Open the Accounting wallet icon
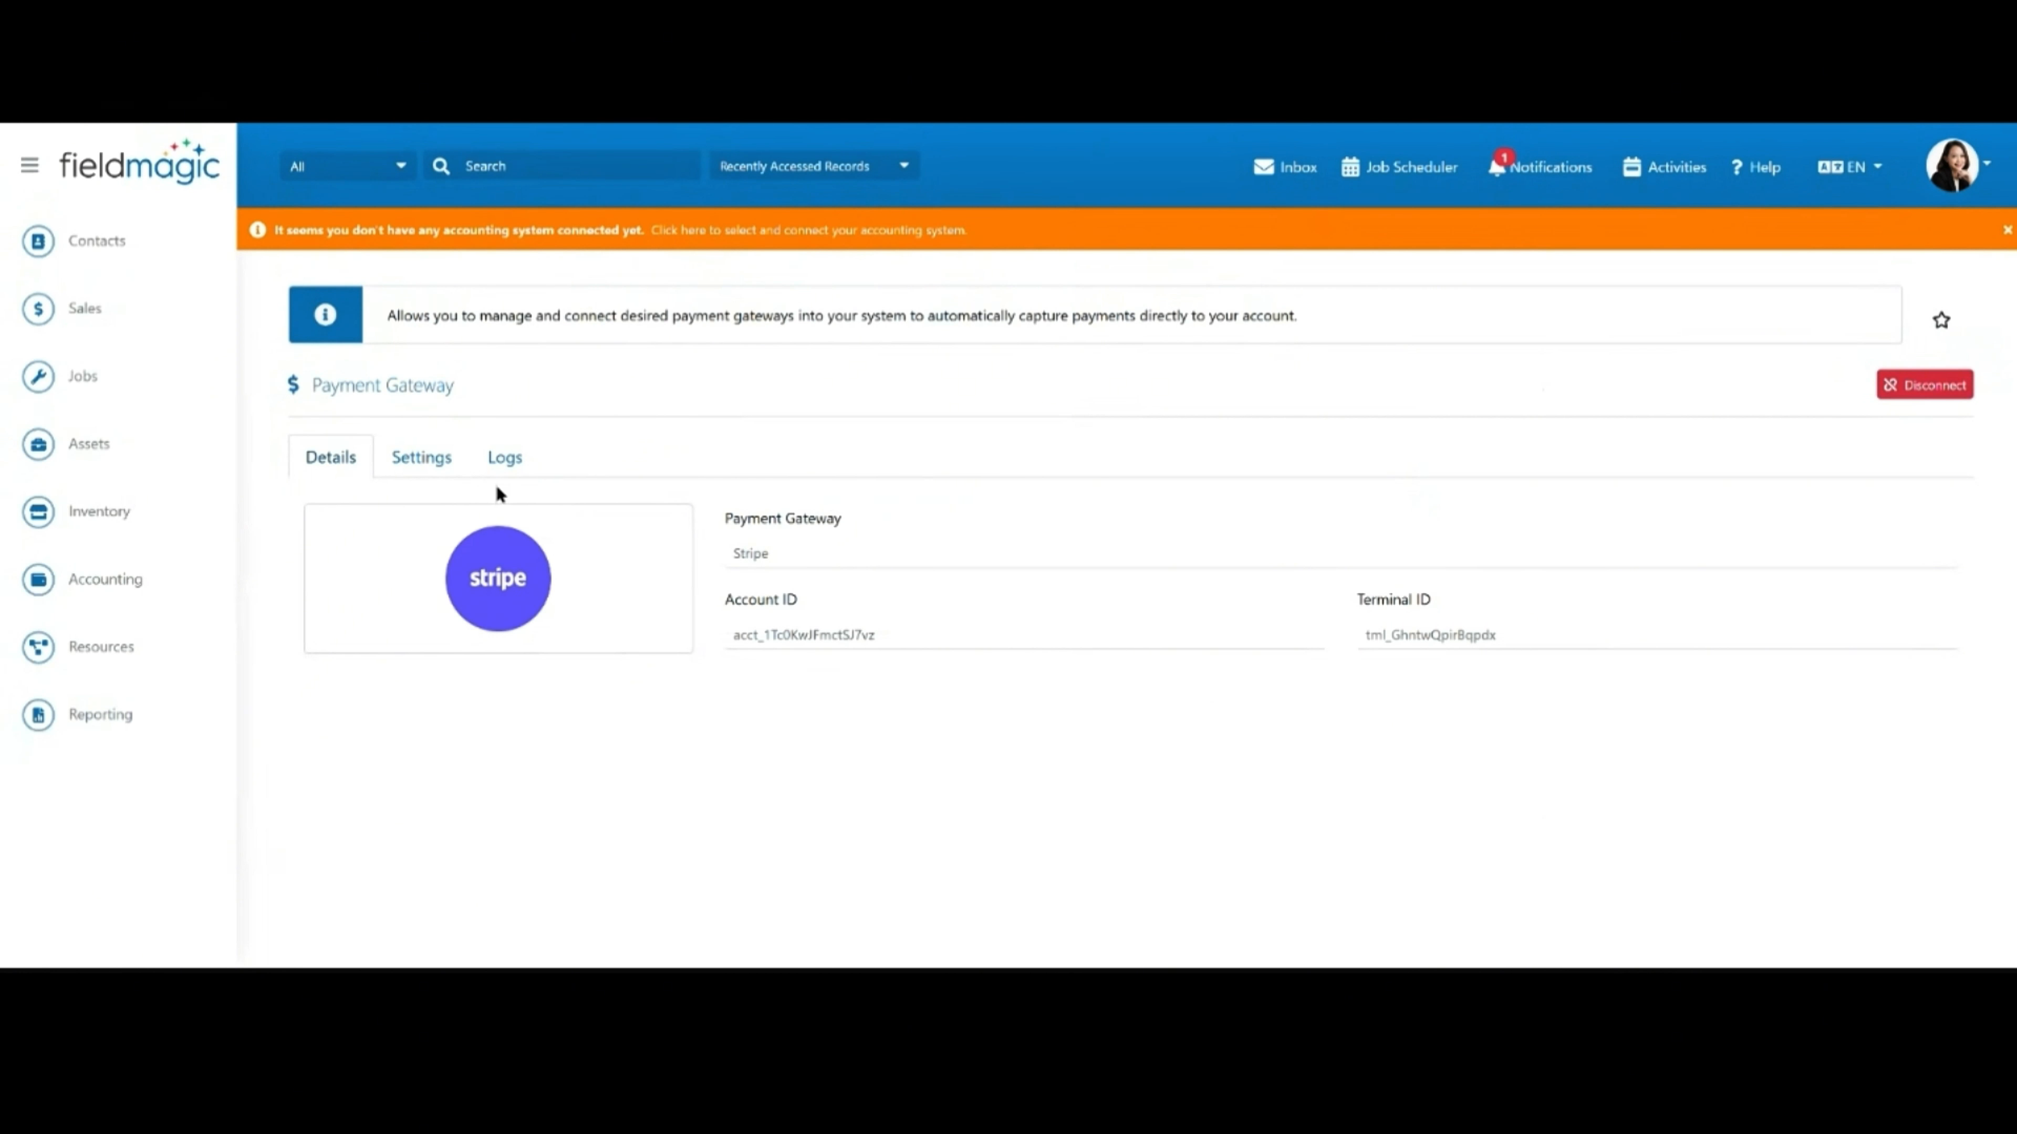This screenshot has height=1134, width=2017. 38,579
